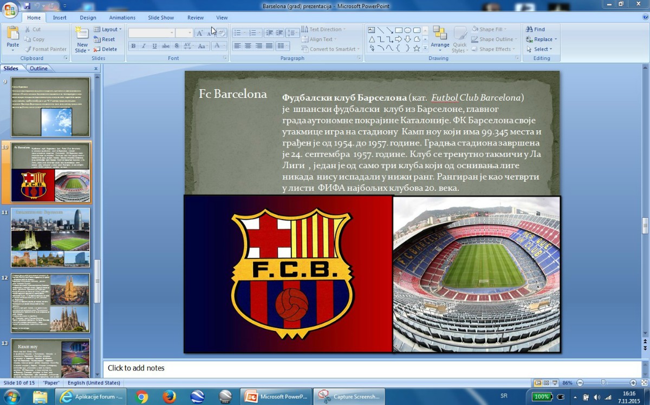Select slide 11 thumbnail
The image size is (650, 405).
50,238
